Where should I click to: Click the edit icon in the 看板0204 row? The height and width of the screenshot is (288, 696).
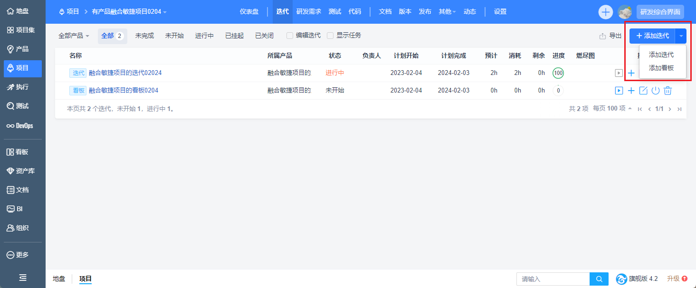(643, 91)
